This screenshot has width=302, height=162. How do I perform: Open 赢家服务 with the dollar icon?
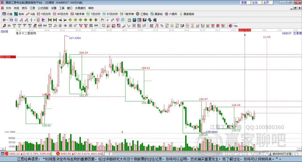187,14
